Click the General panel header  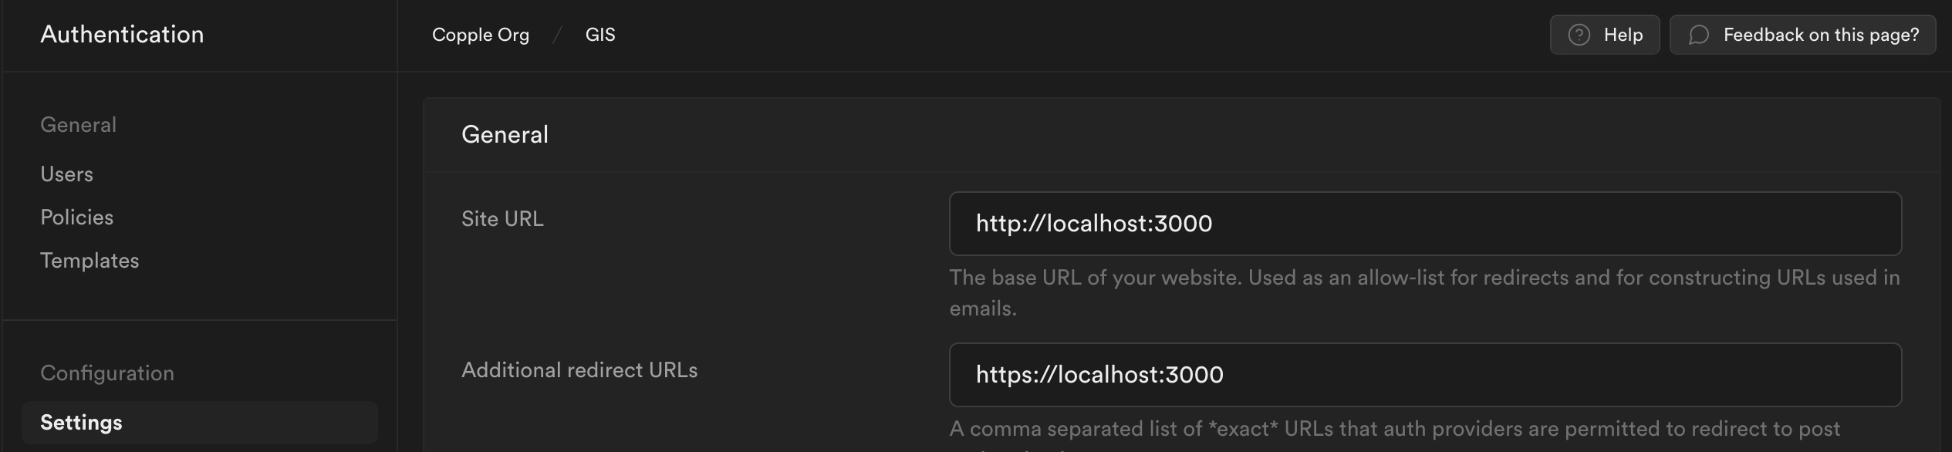[x=505, y=134]
